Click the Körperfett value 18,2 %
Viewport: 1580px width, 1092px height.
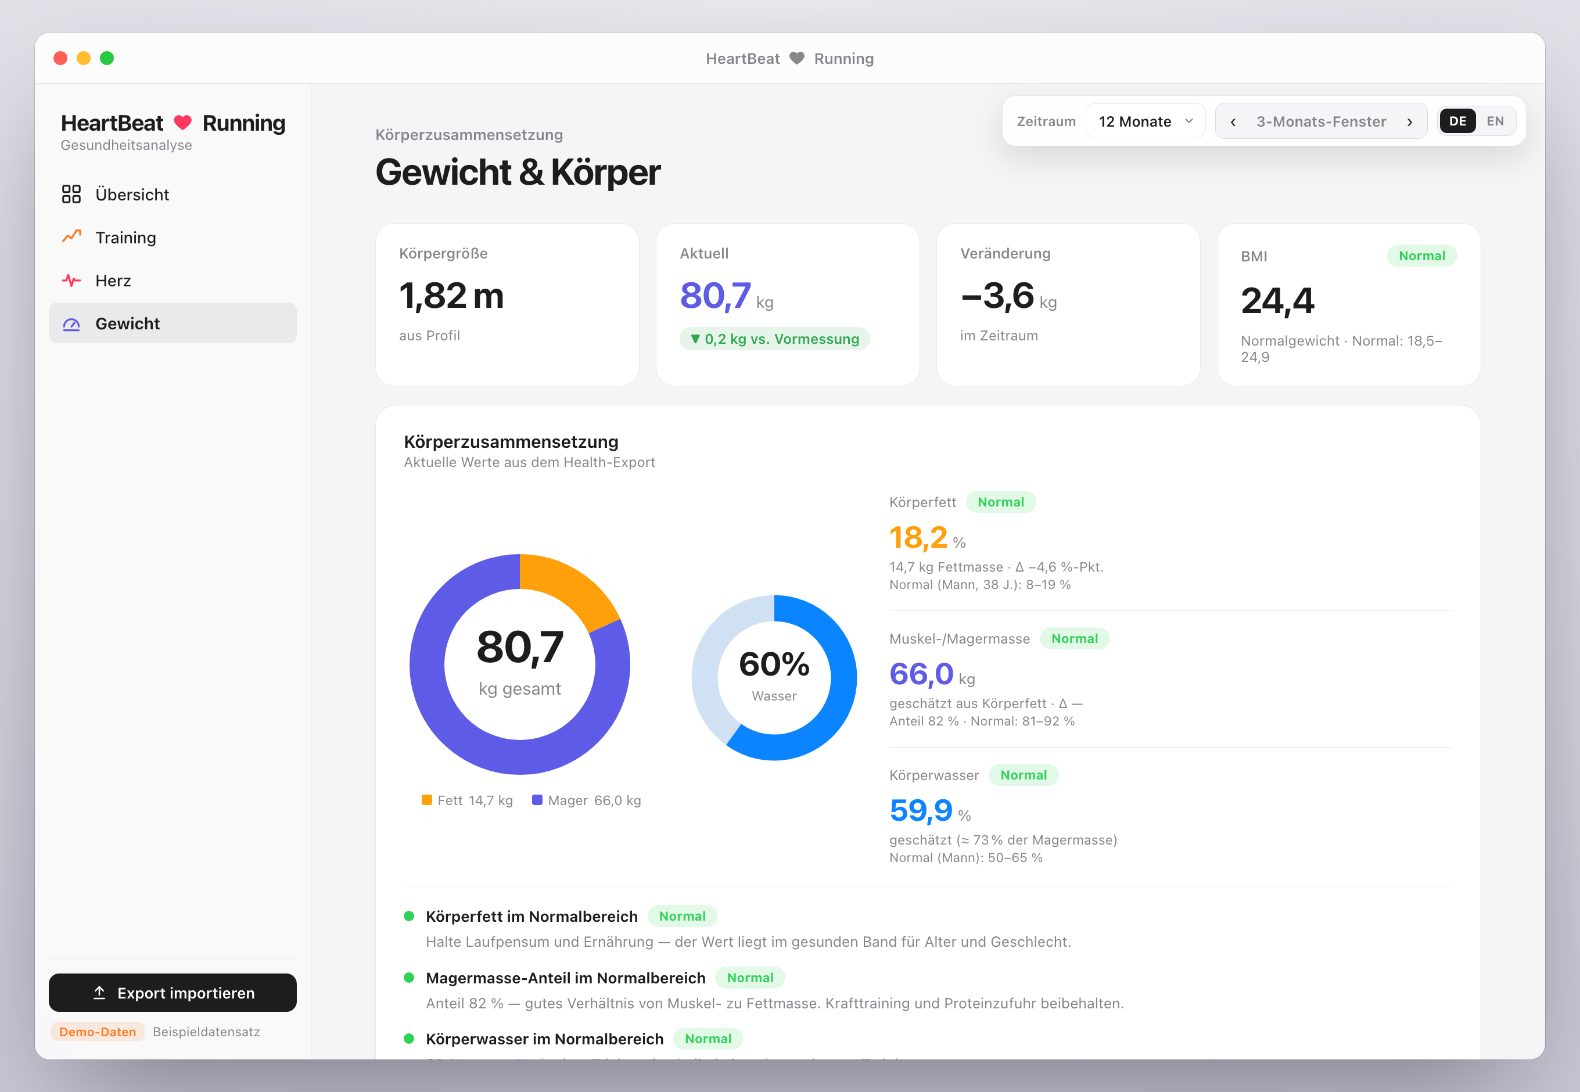(x=927, y=538)
